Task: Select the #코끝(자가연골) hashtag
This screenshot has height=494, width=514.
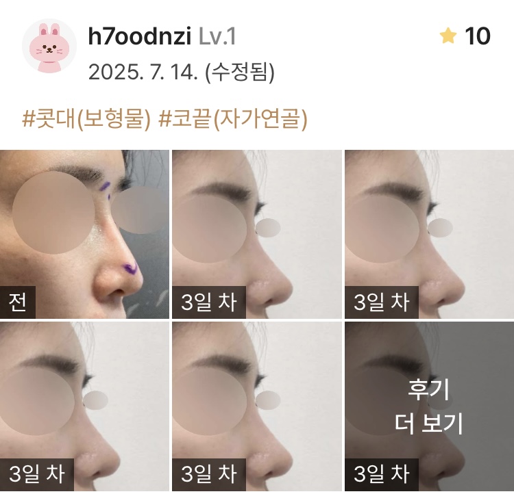Action: pos(233,118)
